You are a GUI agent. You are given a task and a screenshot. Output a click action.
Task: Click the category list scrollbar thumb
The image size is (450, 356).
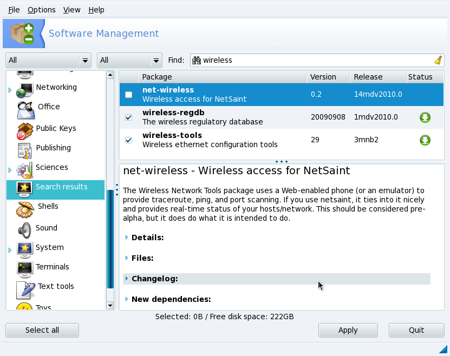click(x=110, y=239)
